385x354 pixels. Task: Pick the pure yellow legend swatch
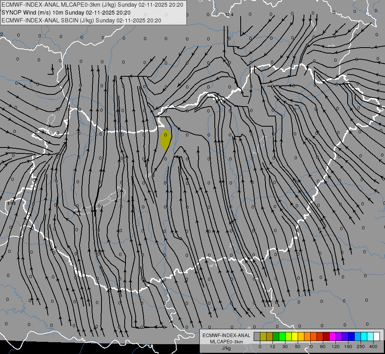[295, 336]
